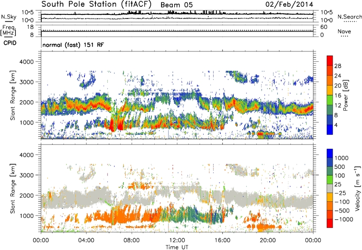Click the "Nave" legend label
The height and width of the screenshot is (250, 362).
coord(344,31)
